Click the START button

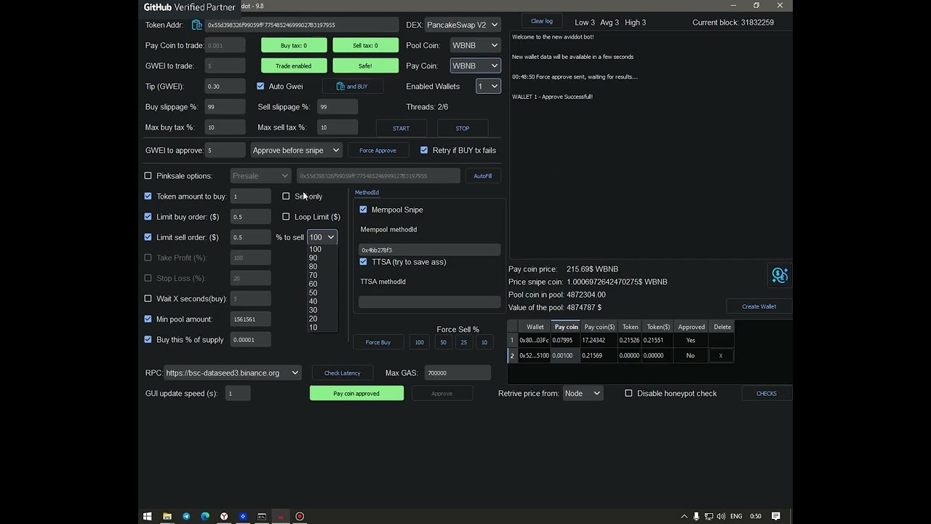click(x=401, y=128)
